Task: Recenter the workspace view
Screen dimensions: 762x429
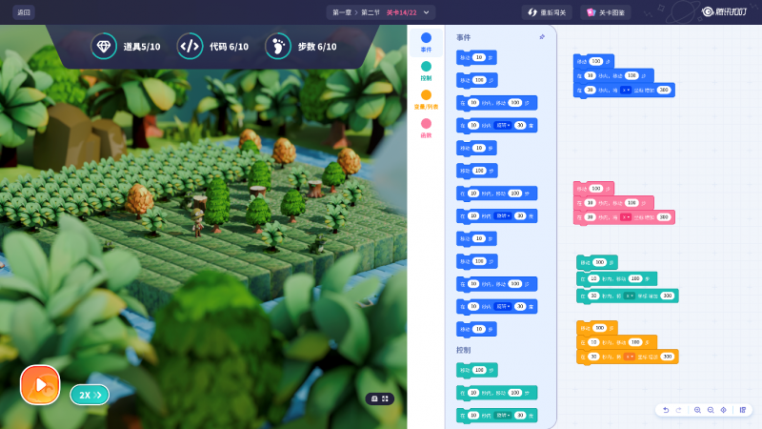Action: click(724, 410)
